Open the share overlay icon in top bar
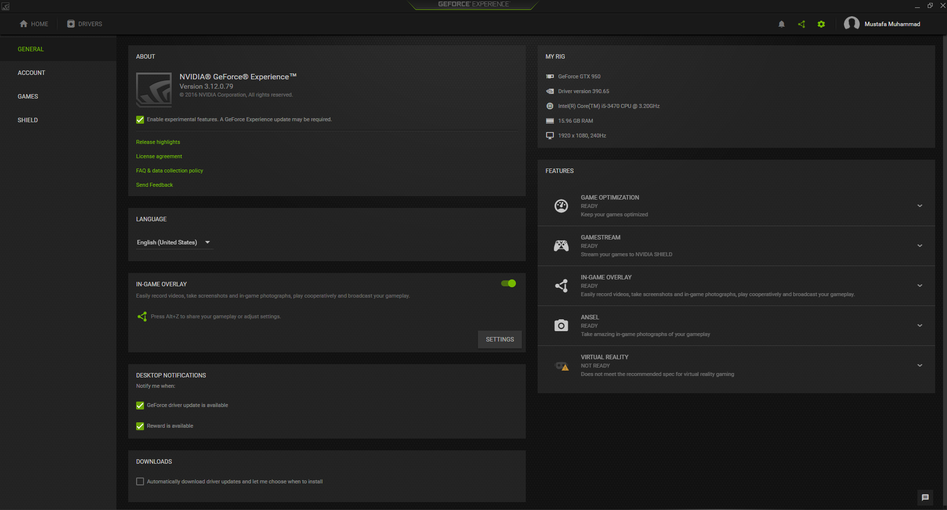 (x=801, y=24)
